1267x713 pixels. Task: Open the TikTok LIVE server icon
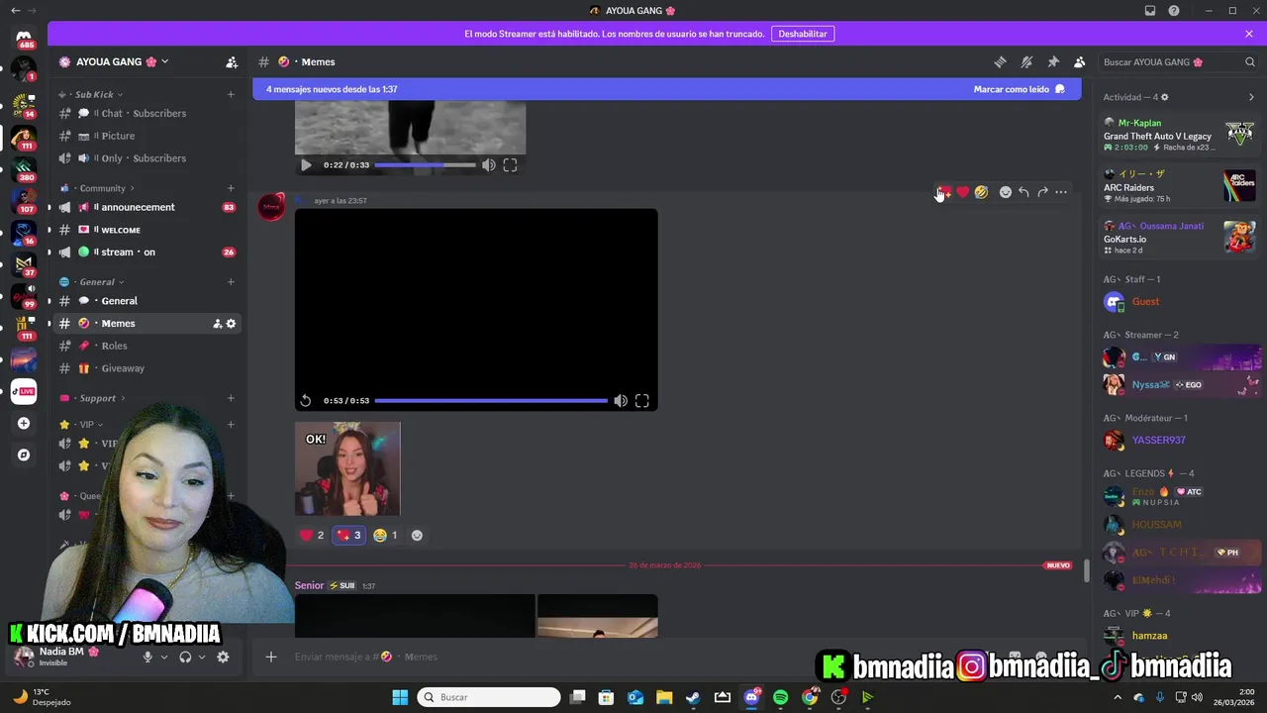(x=24, y=391)
